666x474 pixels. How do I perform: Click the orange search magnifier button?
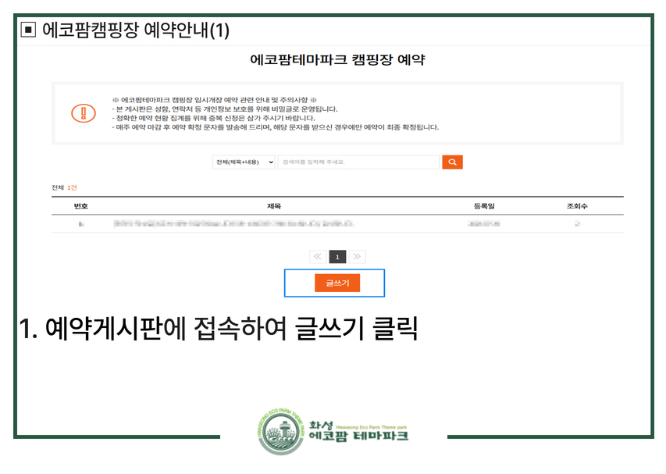(x=452, y=162)
